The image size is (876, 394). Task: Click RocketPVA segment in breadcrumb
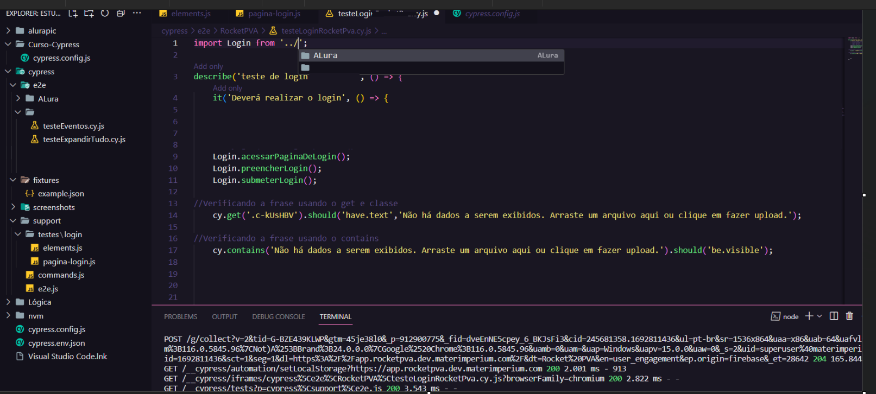pyautogui.click(x=239, y=31)
